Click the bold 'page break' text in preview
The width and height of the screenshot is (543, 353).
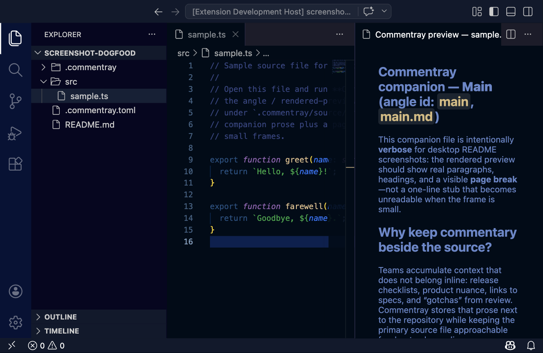494,180
